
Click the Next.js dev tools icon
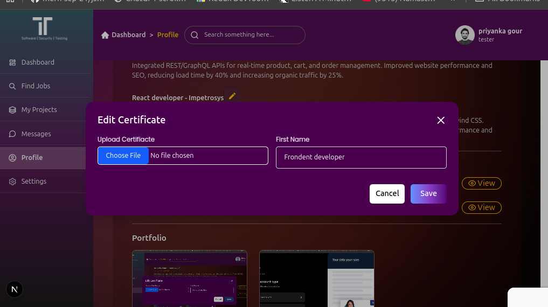pyautogui.click(x=15, y=290)
